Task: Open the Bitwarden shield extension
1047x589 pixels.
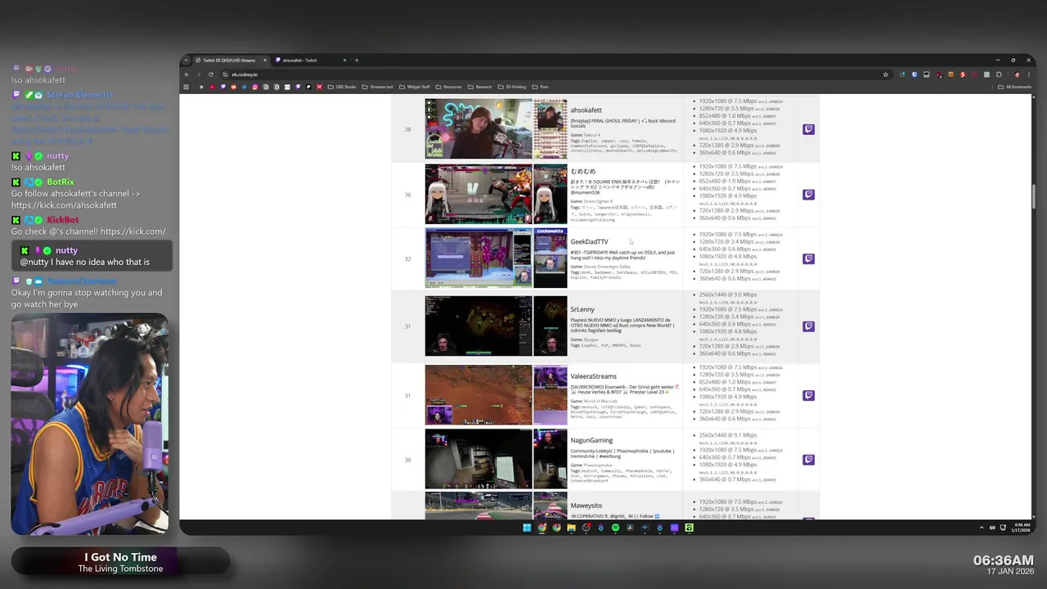Action: point(914,74)
